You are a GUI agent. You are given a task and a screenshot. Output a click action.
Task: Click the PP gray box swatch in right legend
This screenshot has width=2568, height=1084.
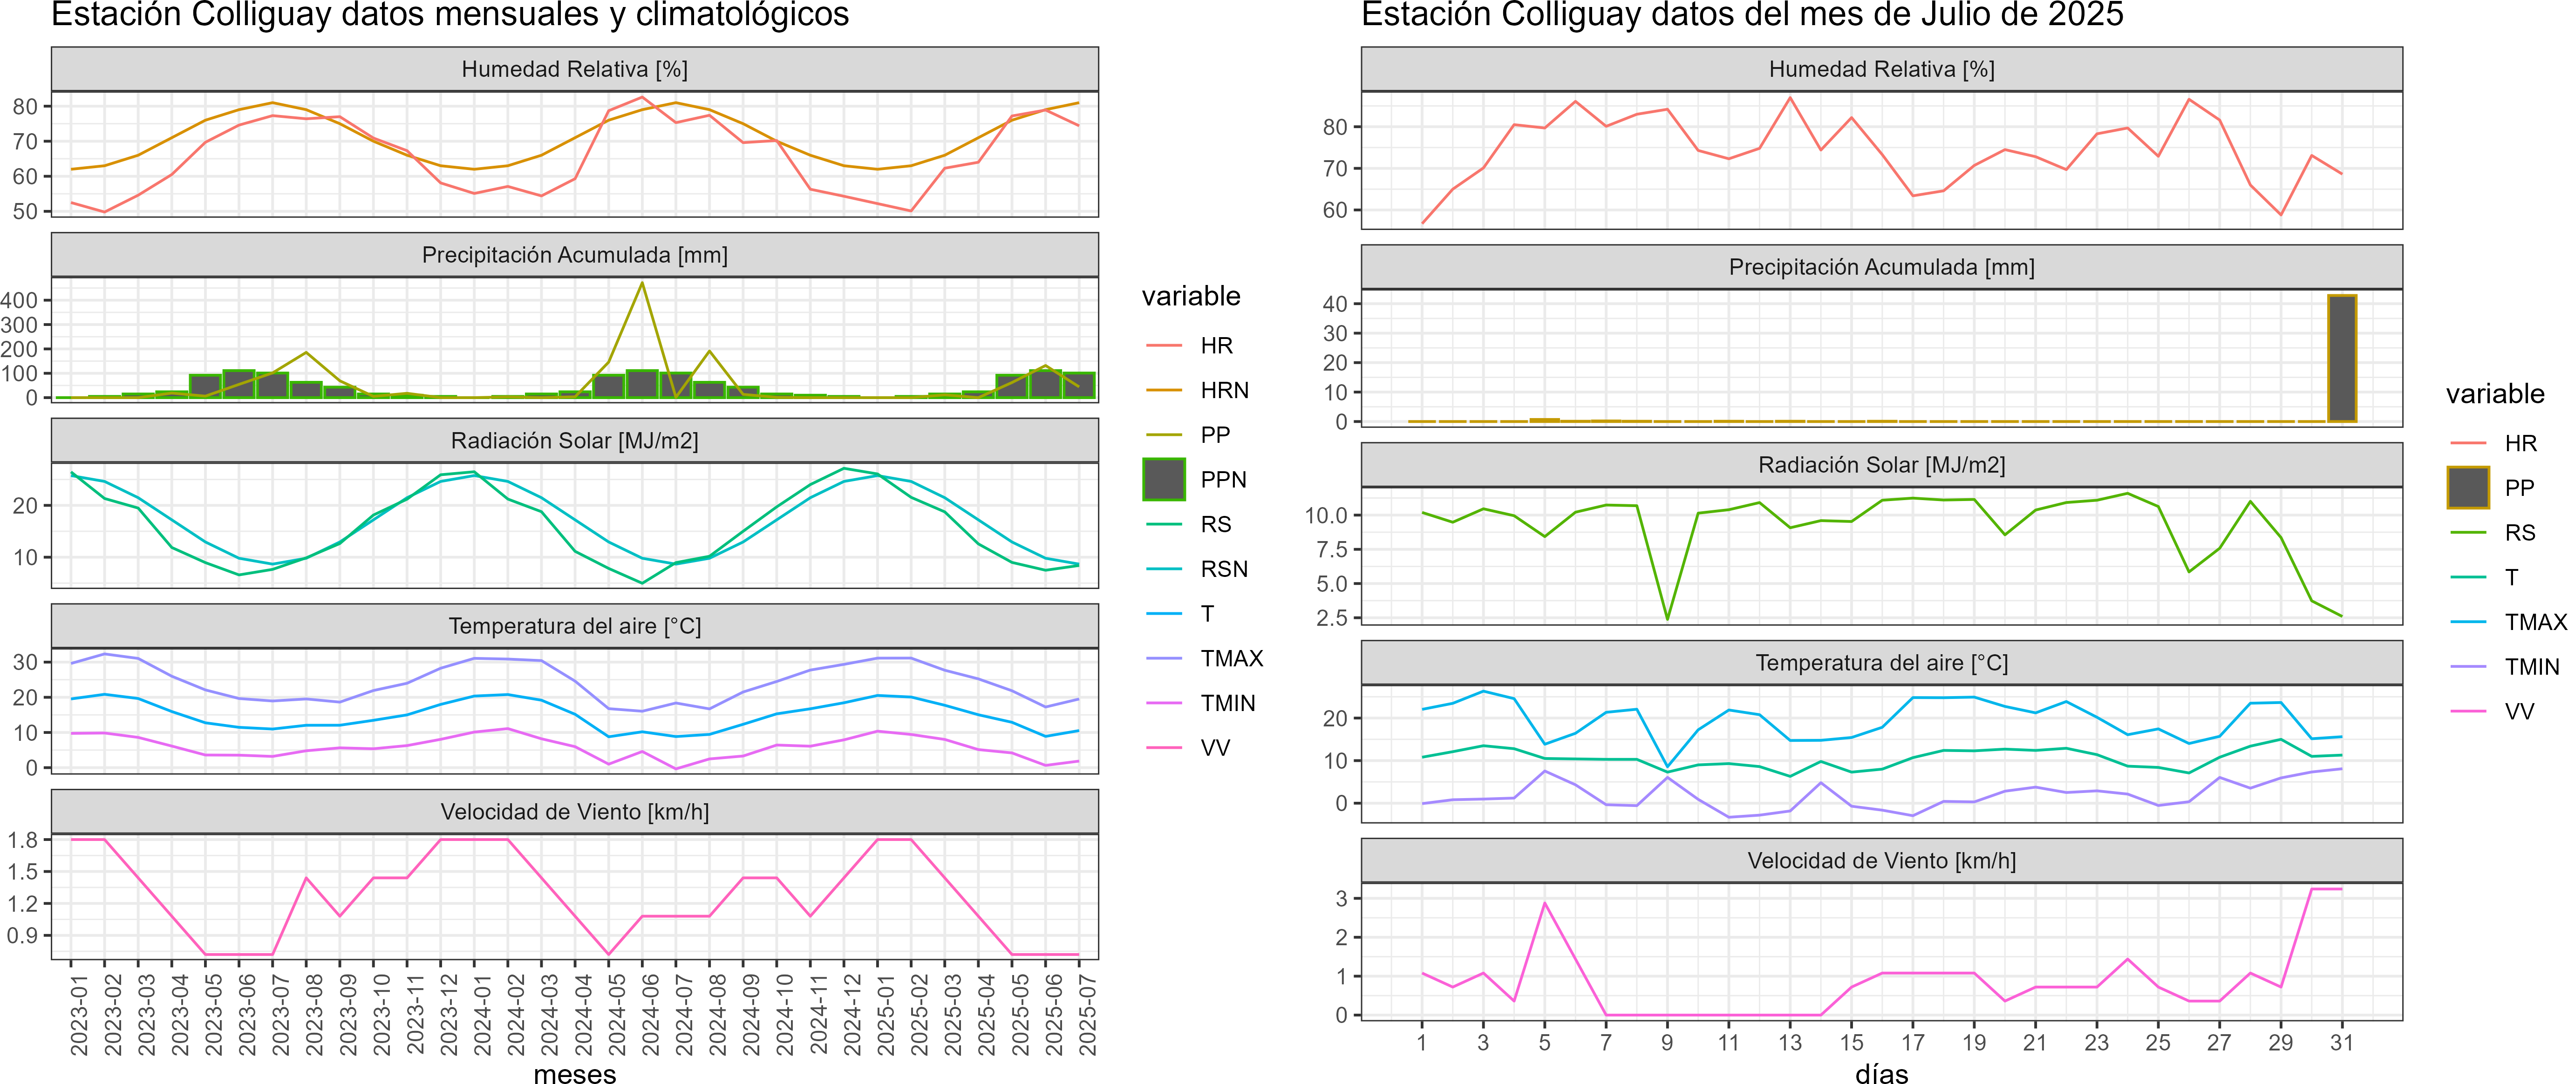tap(2468, 487)
